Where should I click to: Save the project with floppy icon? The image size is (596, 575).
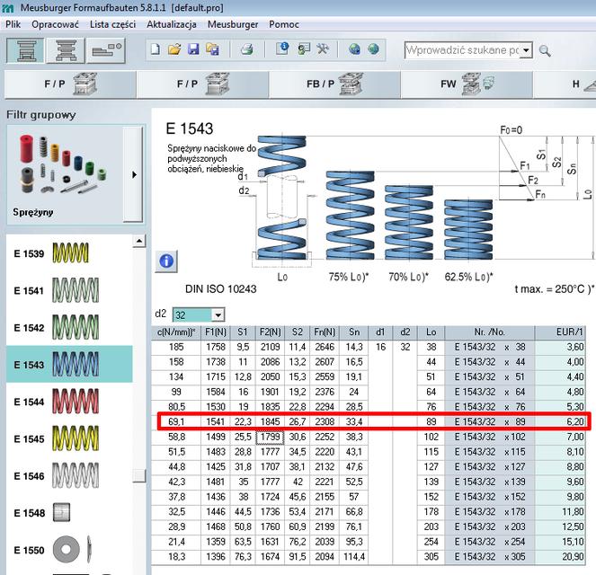(x=193, y=49)
